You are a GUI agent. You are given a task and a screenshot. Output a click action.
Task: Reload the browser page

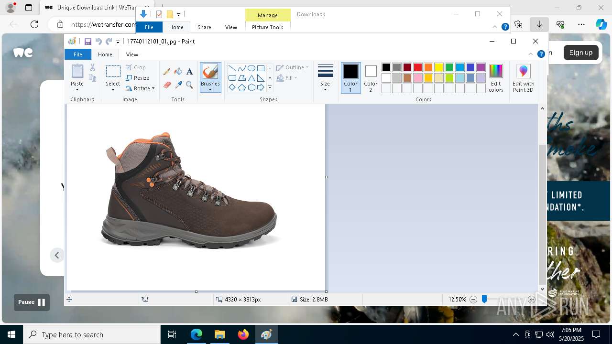tap(34, 24)
